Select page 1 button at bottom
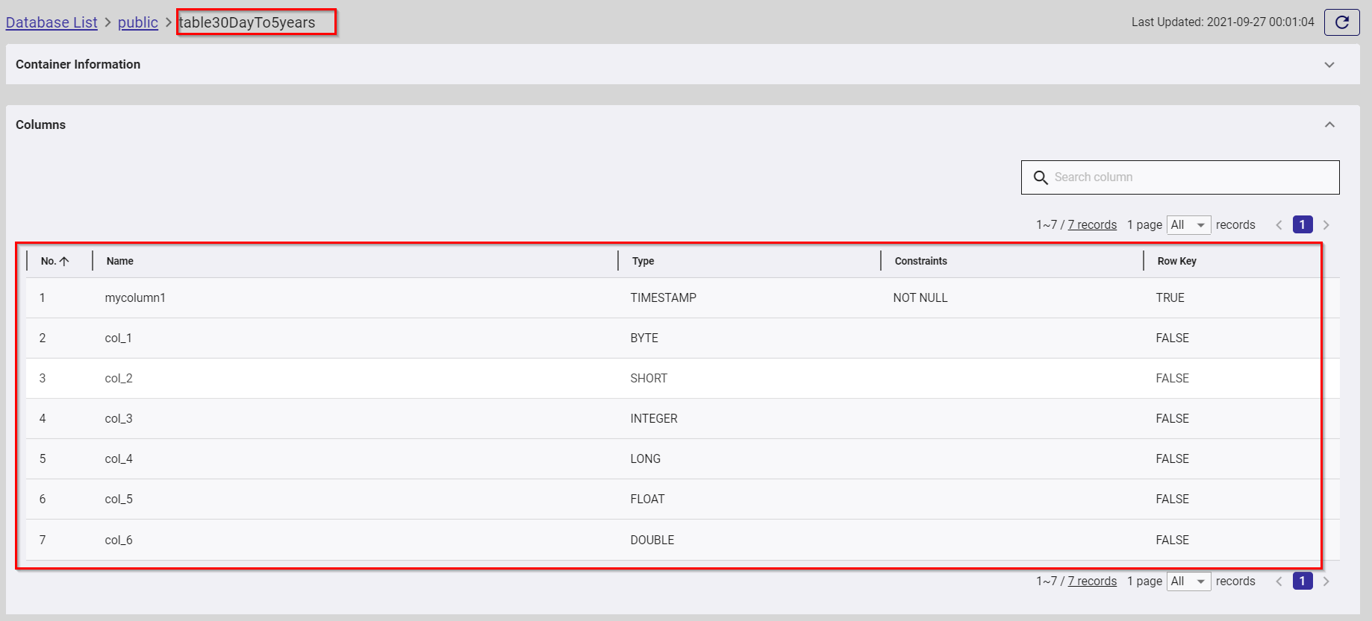Viewport: 1372px width, 621px height. point(1303,581)
